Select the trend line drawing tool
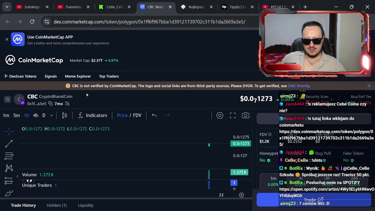 (x=9, y=143)
